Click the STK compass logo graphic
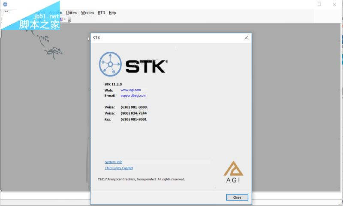This screenshot has width=343, height=206. 110,64
